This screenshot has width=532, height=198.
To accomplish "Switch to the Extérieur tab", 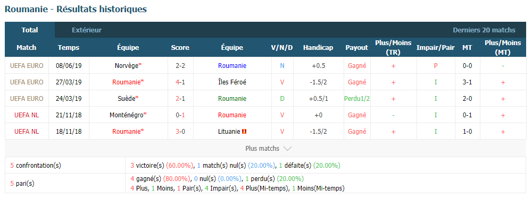I will [x=87, y=30].
